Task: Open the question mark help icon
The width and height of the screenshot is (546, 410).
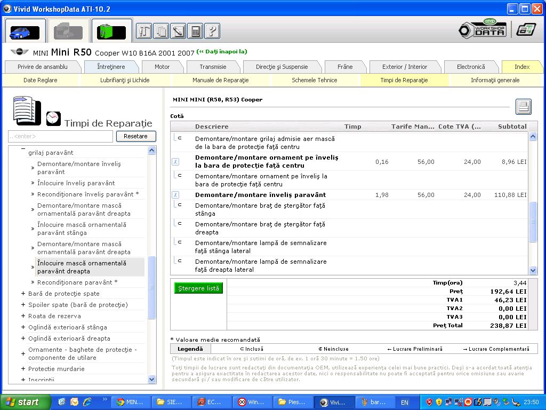Action: point(212,31)
